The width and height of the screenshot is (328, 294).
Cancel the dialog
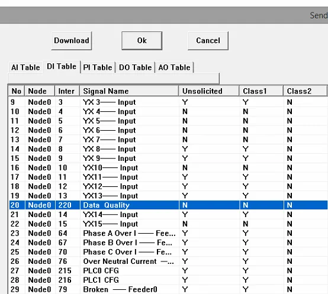[208, 41]
